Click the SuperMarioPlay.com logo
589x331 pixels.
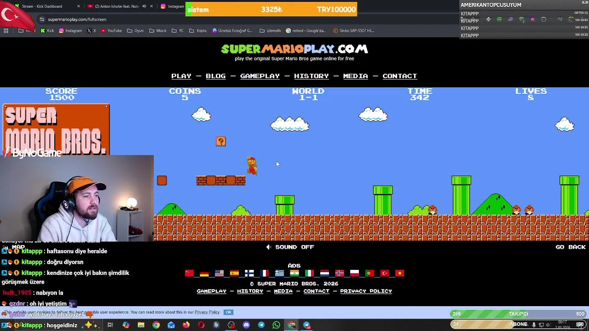coord(294,49)
